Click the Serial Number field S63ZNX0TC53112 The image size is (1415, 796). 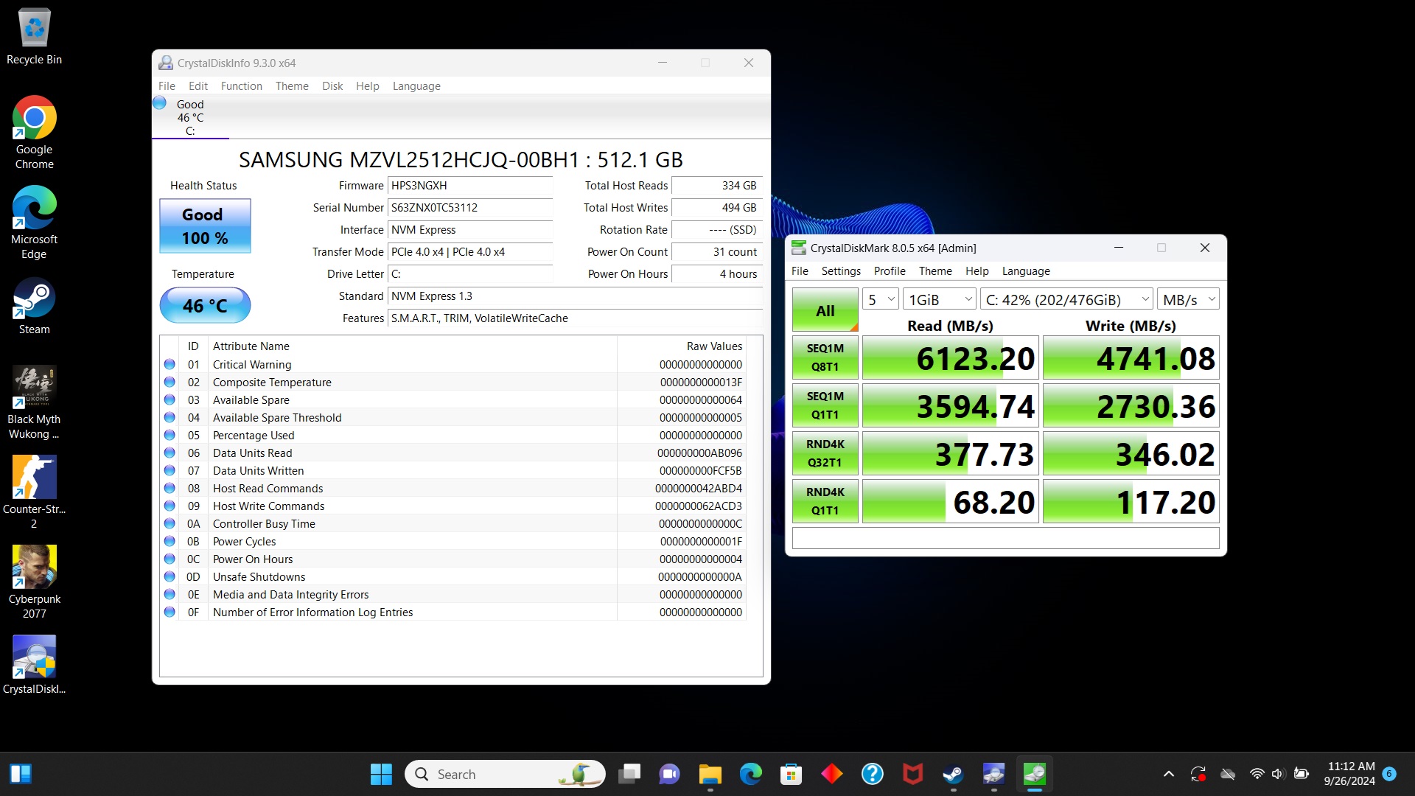click(470, 208)
